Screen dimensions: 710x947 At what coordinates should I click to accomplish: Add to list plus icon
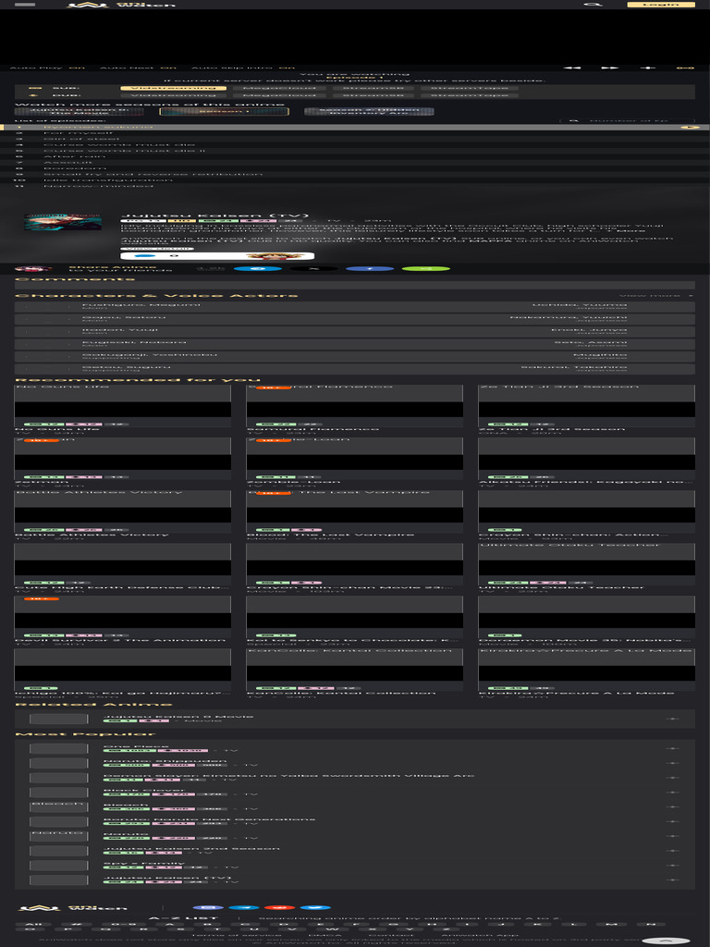pos(648,68)
